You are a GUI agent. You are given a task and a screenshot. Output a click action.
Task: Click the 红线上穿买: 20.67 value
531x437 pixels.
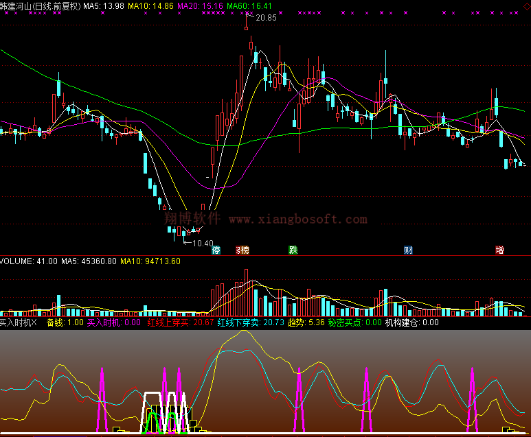click(181, 322)
